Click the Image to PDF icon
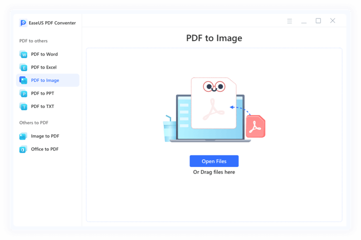The width and height of the screenshot is (361, 240). (x=23, y=136)
